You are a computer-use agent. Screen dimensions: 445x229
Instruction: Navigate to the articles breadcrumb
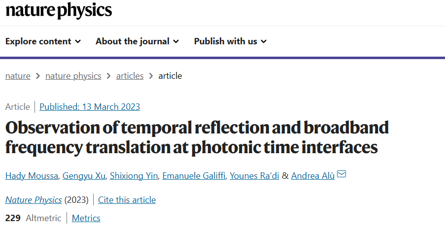click(130, 76)
